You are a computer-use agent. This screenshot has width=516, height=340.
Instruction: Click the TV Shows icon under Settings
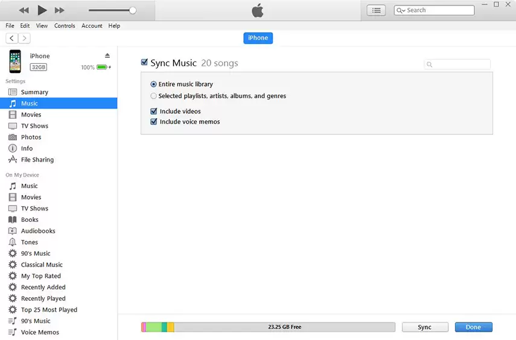tap(13, 126)
